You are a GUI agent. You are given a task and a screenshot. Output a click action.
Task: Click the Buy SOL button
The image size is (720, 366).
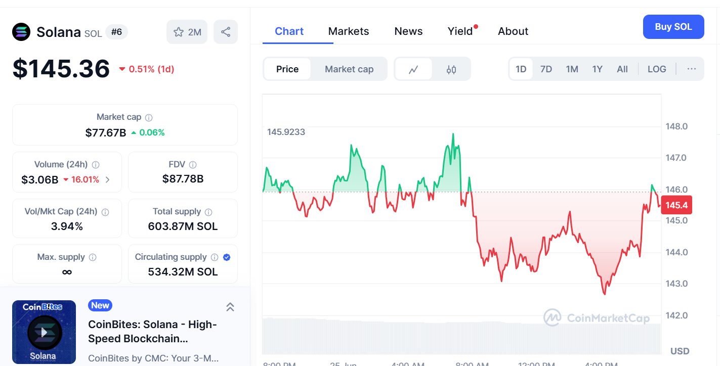(x=673, y=27)
